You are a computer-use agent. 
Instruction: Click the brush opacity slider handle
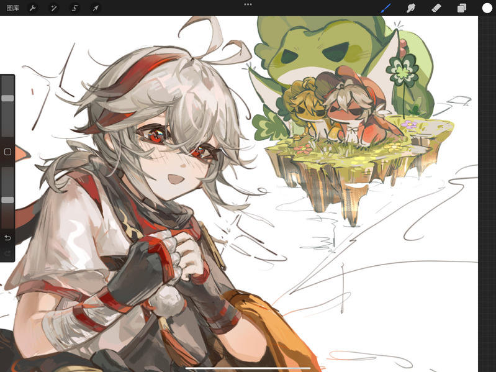(7, 200)
